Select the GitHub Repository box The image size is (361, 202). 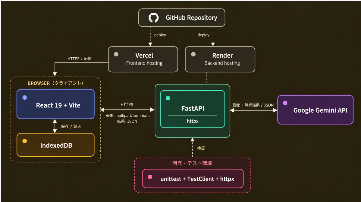coord(182,18)
